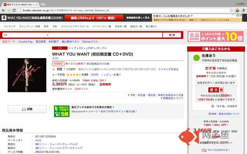The image size is (247, 154).
Task: Click the Amazon WHAT YOU WANT title link
Action: pyautogui.click(x=35, y=18)
